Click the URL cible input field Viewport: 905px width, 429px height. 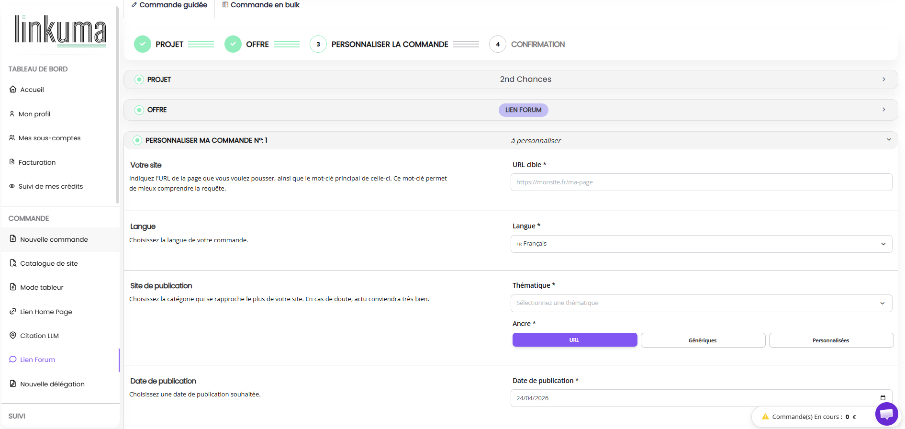[701, 182]
